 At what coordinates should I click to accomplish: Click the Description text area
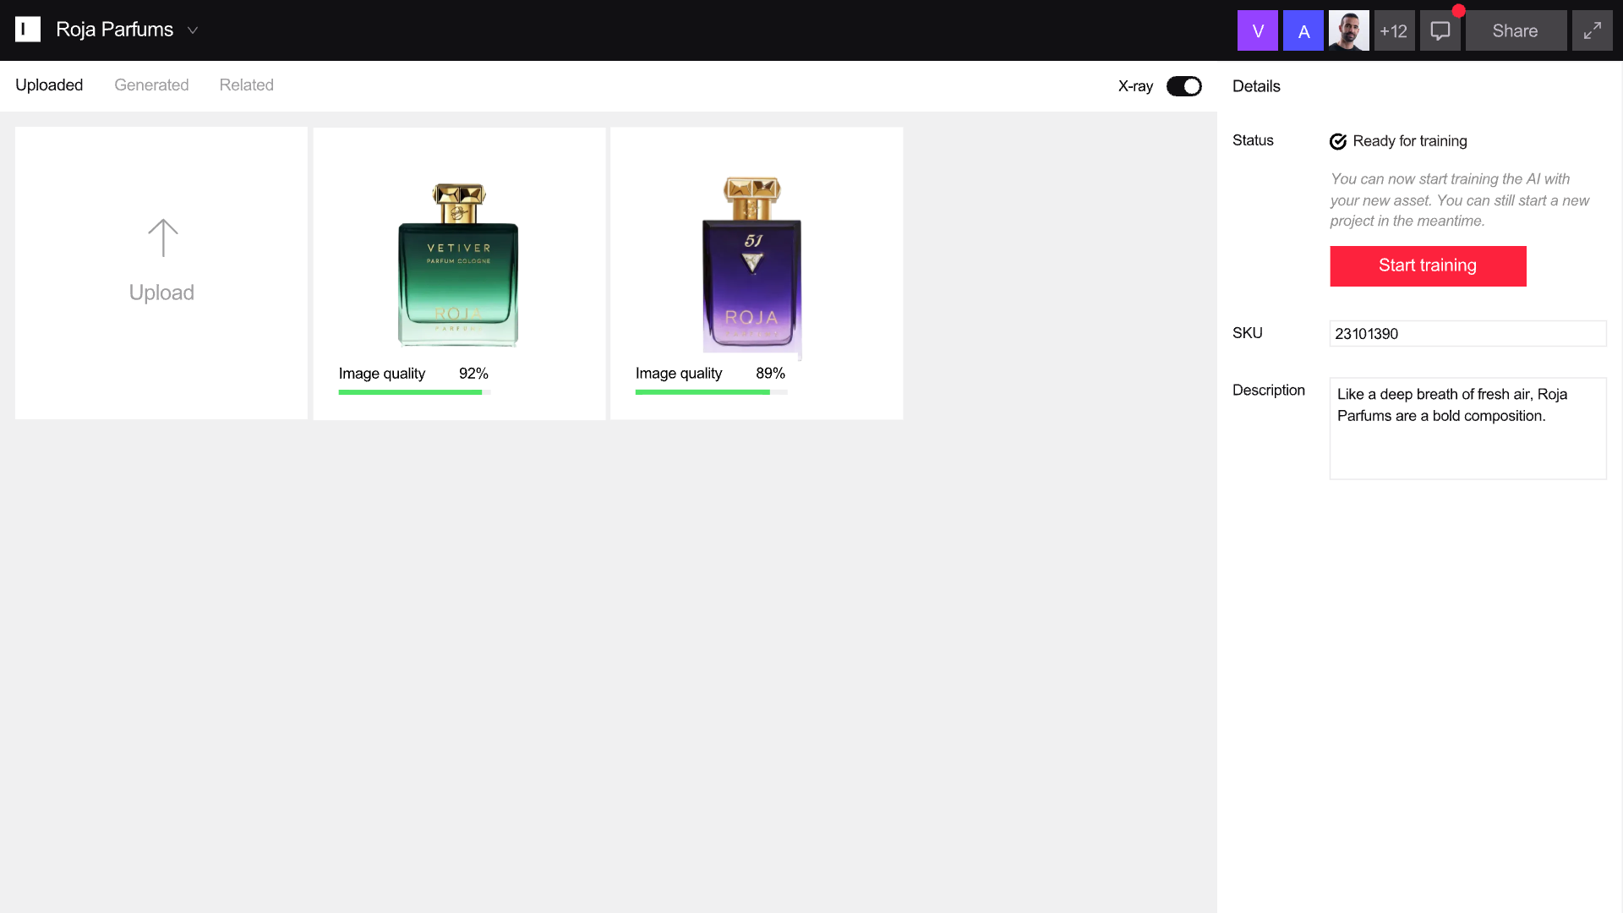tap(1467, 428)
